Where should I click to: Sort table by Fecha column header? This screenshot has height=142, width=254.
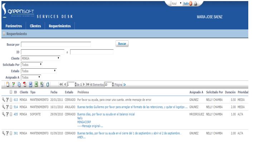[54, 92]
